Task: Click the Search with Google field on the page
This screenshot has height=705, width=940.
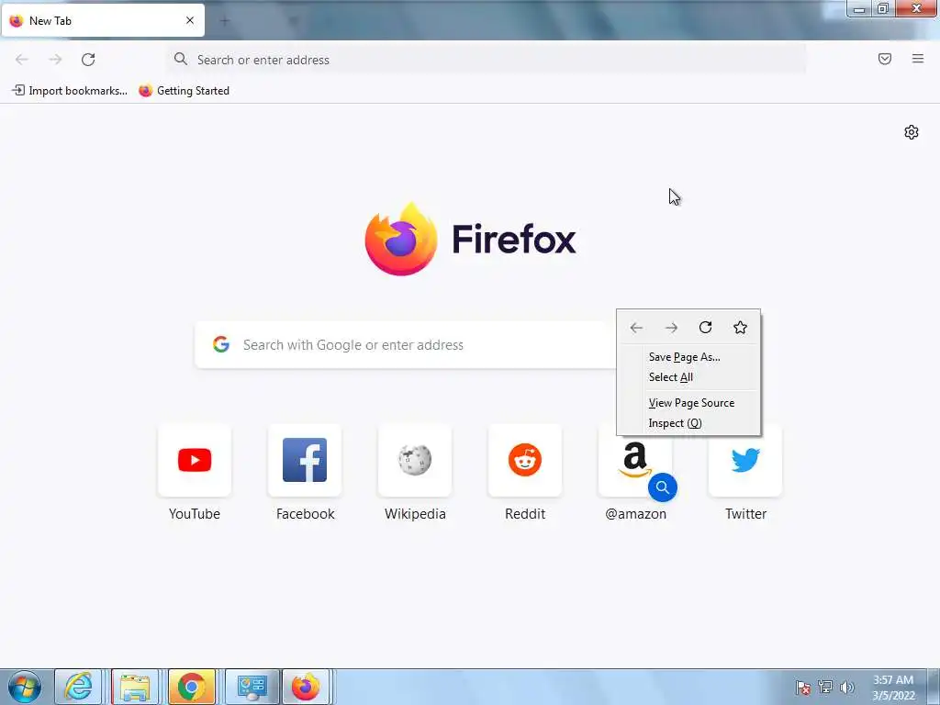Action: pos(404,345)
